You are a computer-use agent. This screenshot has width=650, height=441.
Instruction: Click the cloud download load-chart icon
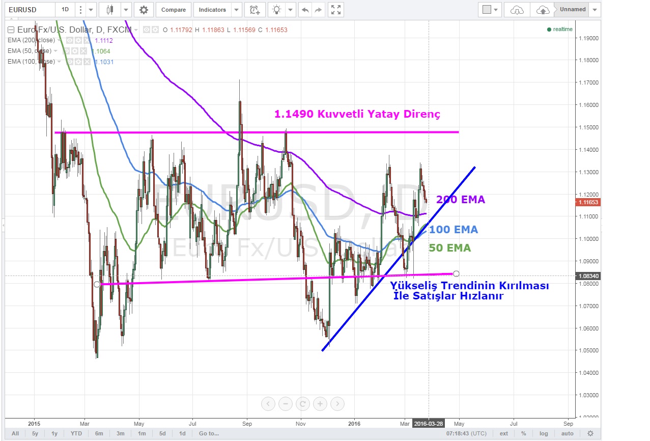click(517, 10)
